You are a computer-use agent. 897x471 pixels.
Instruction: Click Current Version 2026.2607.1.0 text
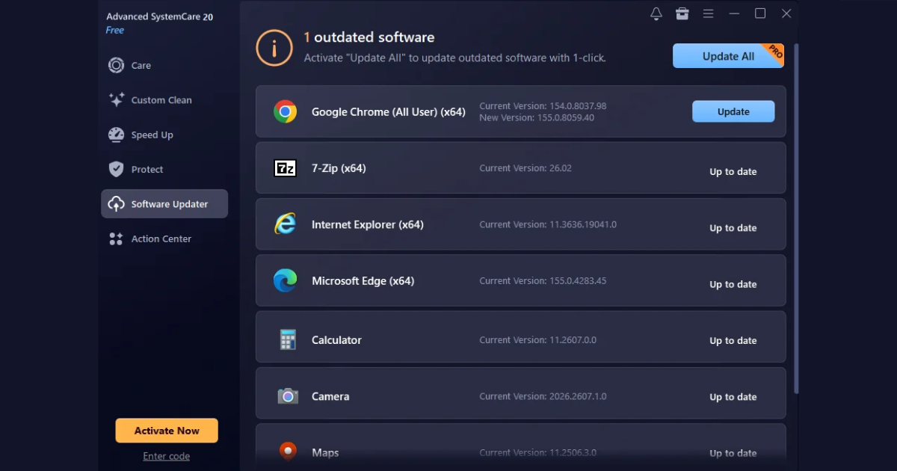pyautogui.click(x=543, y=396)
